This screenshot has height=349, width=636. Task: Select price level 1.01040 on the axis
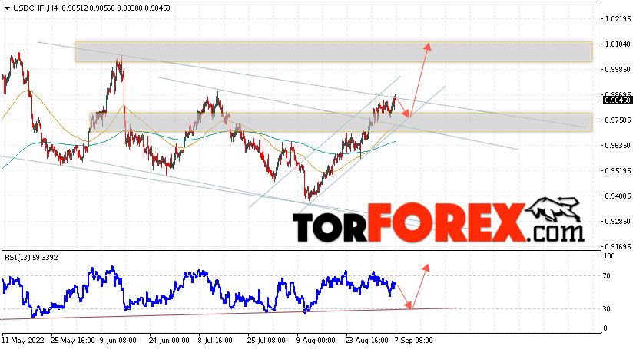click(x=618, y=44)
